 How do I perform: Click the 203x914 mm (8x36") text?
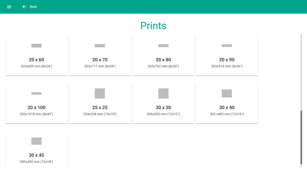[x=227, y=66]
